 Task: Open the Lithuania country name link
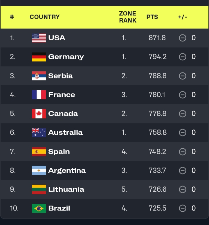click(x=66, y=189)
